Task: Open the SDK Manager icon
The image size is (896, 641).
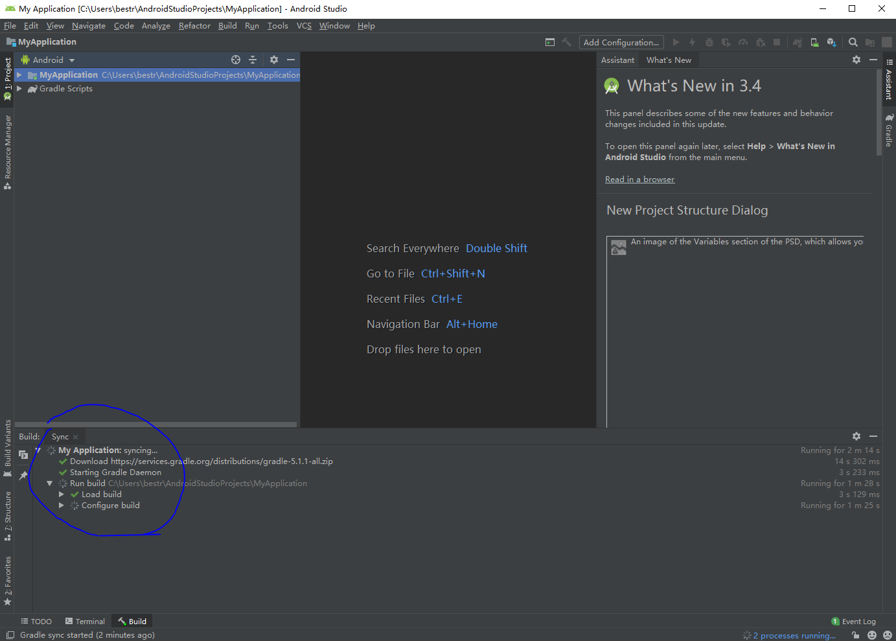Action: [x=831, y=42]
